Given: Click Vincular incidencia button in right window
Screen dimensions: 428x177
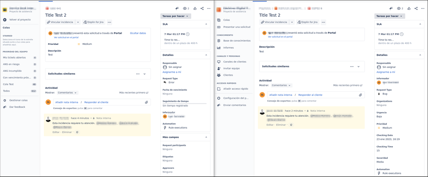Looking at the screenshot, I should tap(274, 22).
